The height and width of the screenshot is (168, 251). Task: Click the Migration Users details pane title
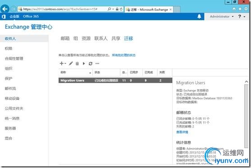pos(191,83)
